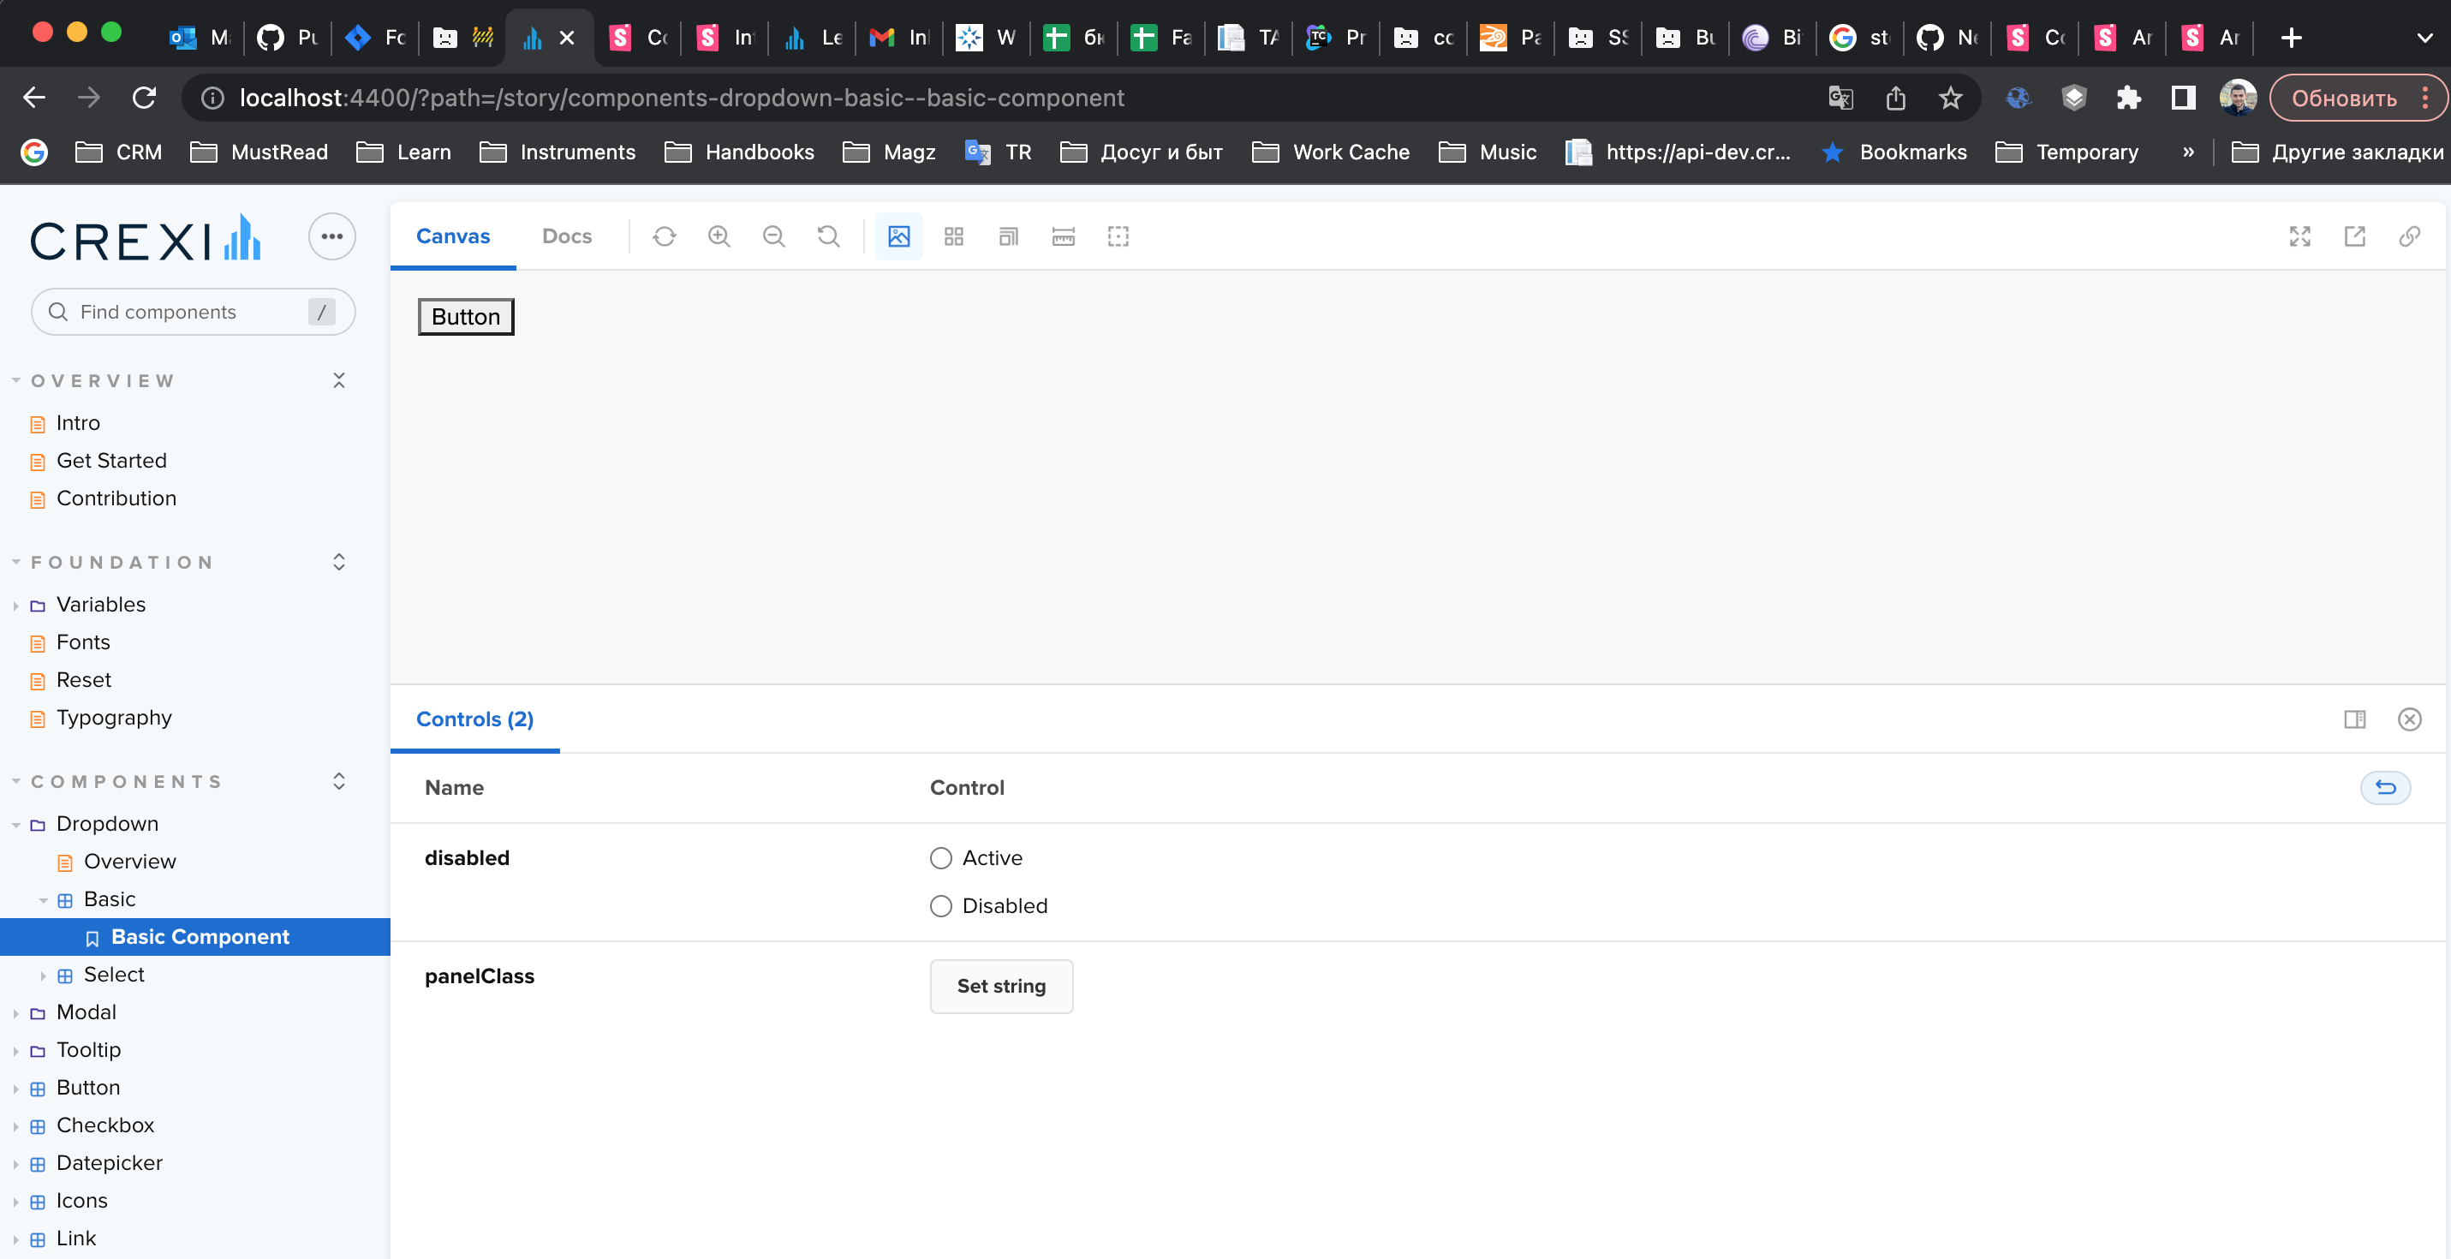Switch to the Canvas tab
The height and width of the screenshot is (1259, 2451).
[x=453, y=236]
